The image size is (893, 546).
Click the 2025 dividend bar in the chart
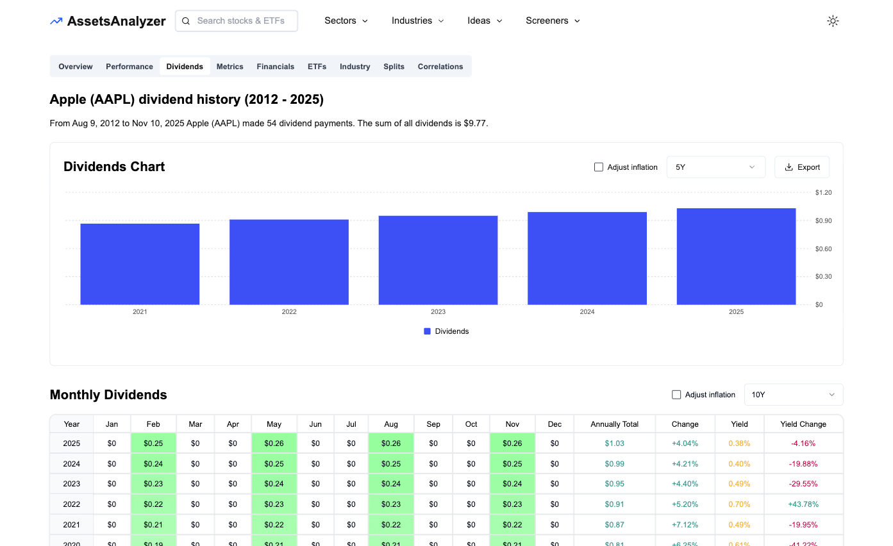(x=736, y=256)
